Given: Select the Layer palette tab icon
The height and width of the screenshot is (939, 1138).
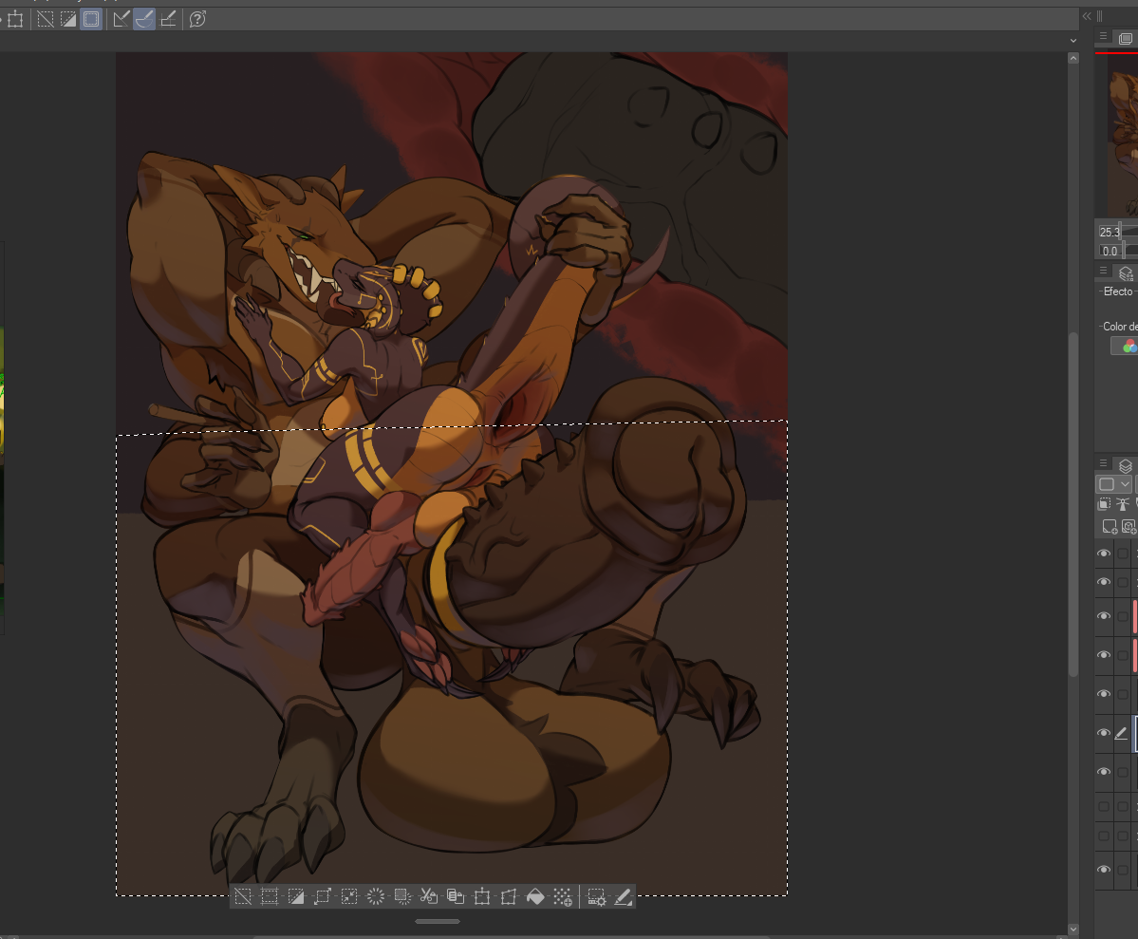Looking at the screenshot, I should 1126,465.
